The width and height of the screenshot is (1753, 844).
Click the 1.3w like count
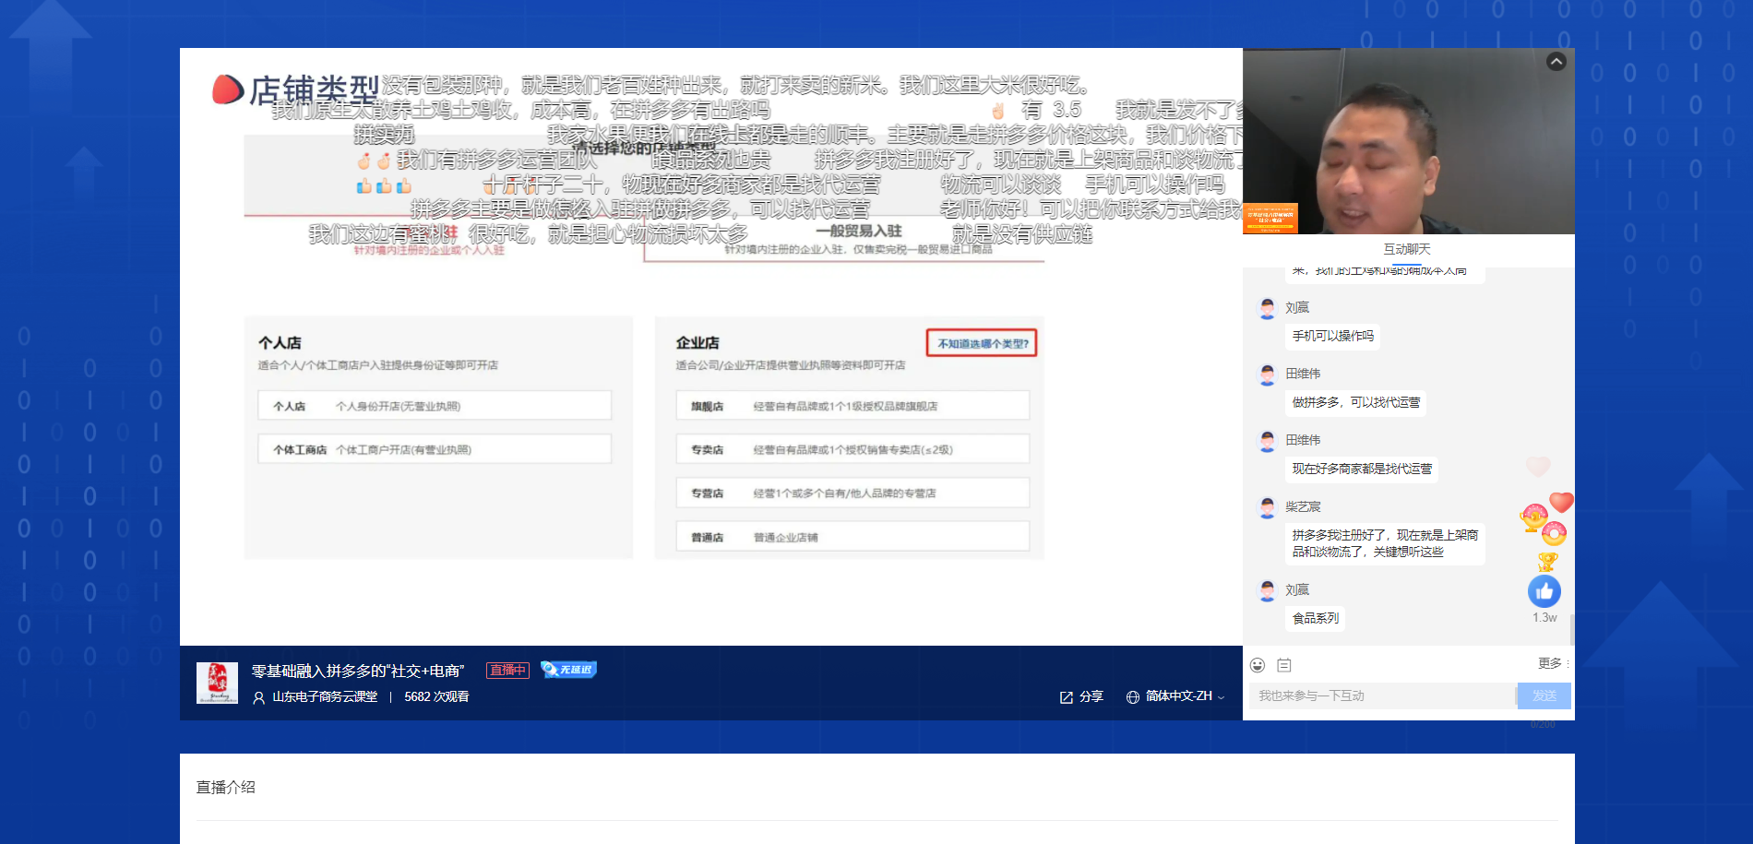pyautogui.click(x=1544, y=618)
